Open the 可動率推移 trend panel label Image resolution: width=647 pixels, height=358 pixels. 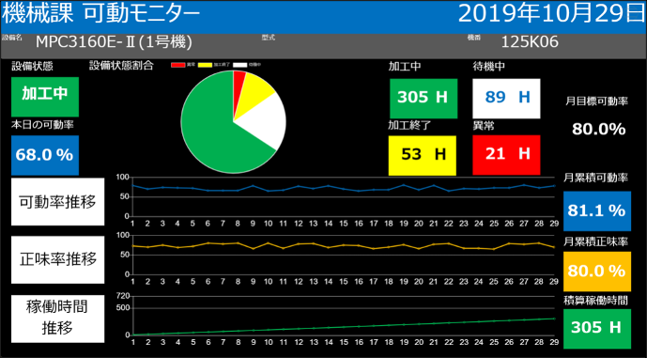[58, 202]
